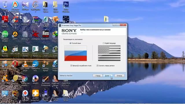
Task: Select the desktop.ini file beside CCleaner
Action: point(25,19)
